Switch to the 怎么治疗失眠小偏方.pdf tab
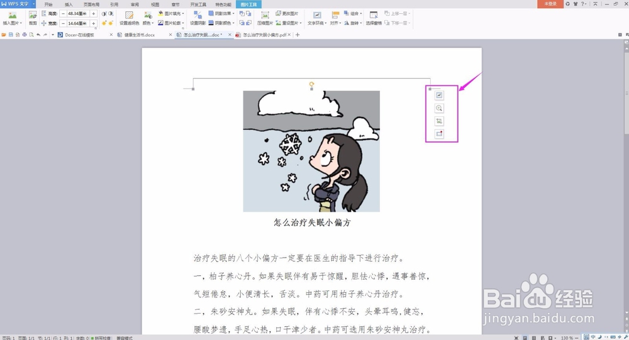 264,35
